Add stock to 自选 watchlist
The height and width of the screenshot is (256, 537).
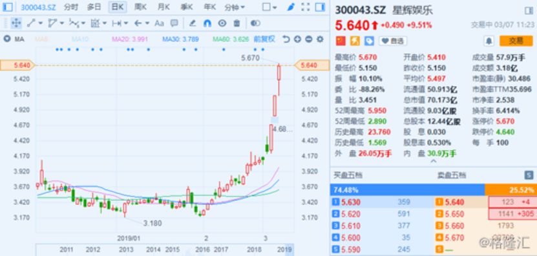pyautogui.click(x=392, y=41)
